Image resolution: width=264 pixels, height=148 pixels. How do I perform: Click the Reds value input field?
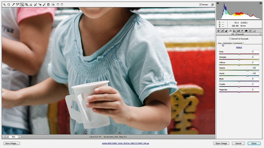coord(255,52)
